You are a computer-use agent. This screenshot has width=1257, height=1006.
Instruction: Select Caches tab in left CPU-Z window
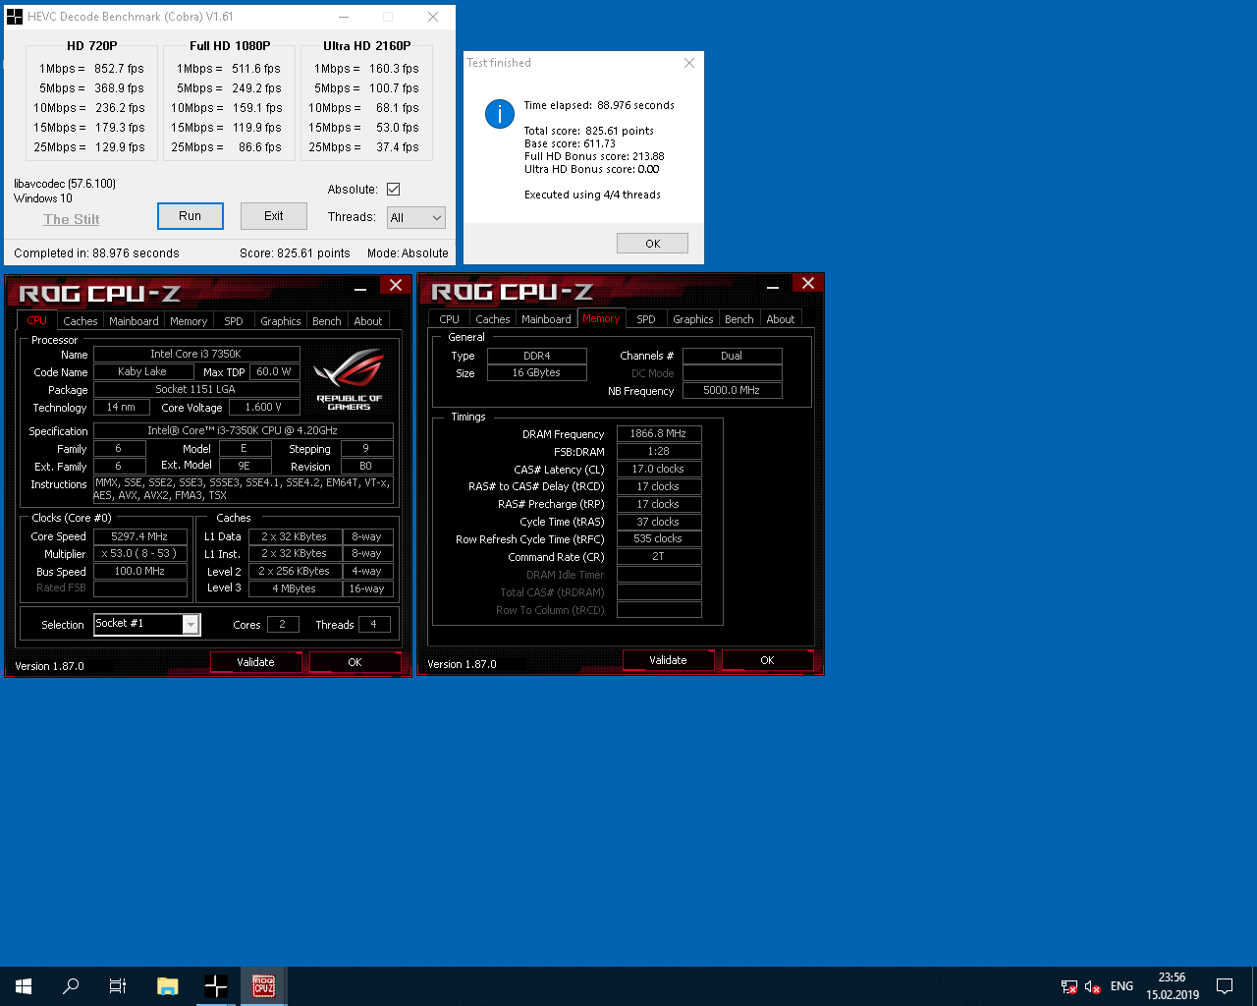click(x=81, y=321)
